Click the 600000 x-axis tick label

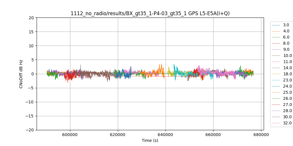tap(70, 135)
